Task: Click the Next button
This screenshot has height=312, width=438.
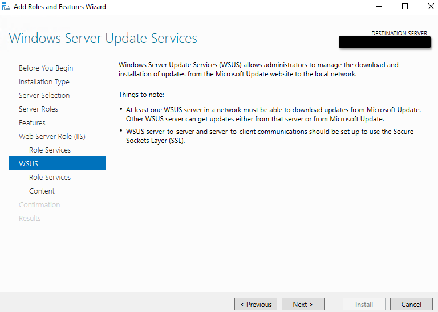Action: tap(303, 304)
